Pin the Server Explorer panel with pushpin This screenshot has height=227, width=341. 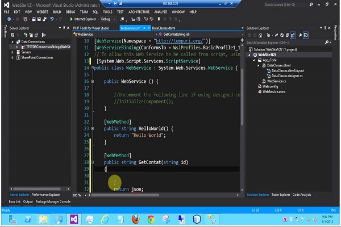point(64,28)
